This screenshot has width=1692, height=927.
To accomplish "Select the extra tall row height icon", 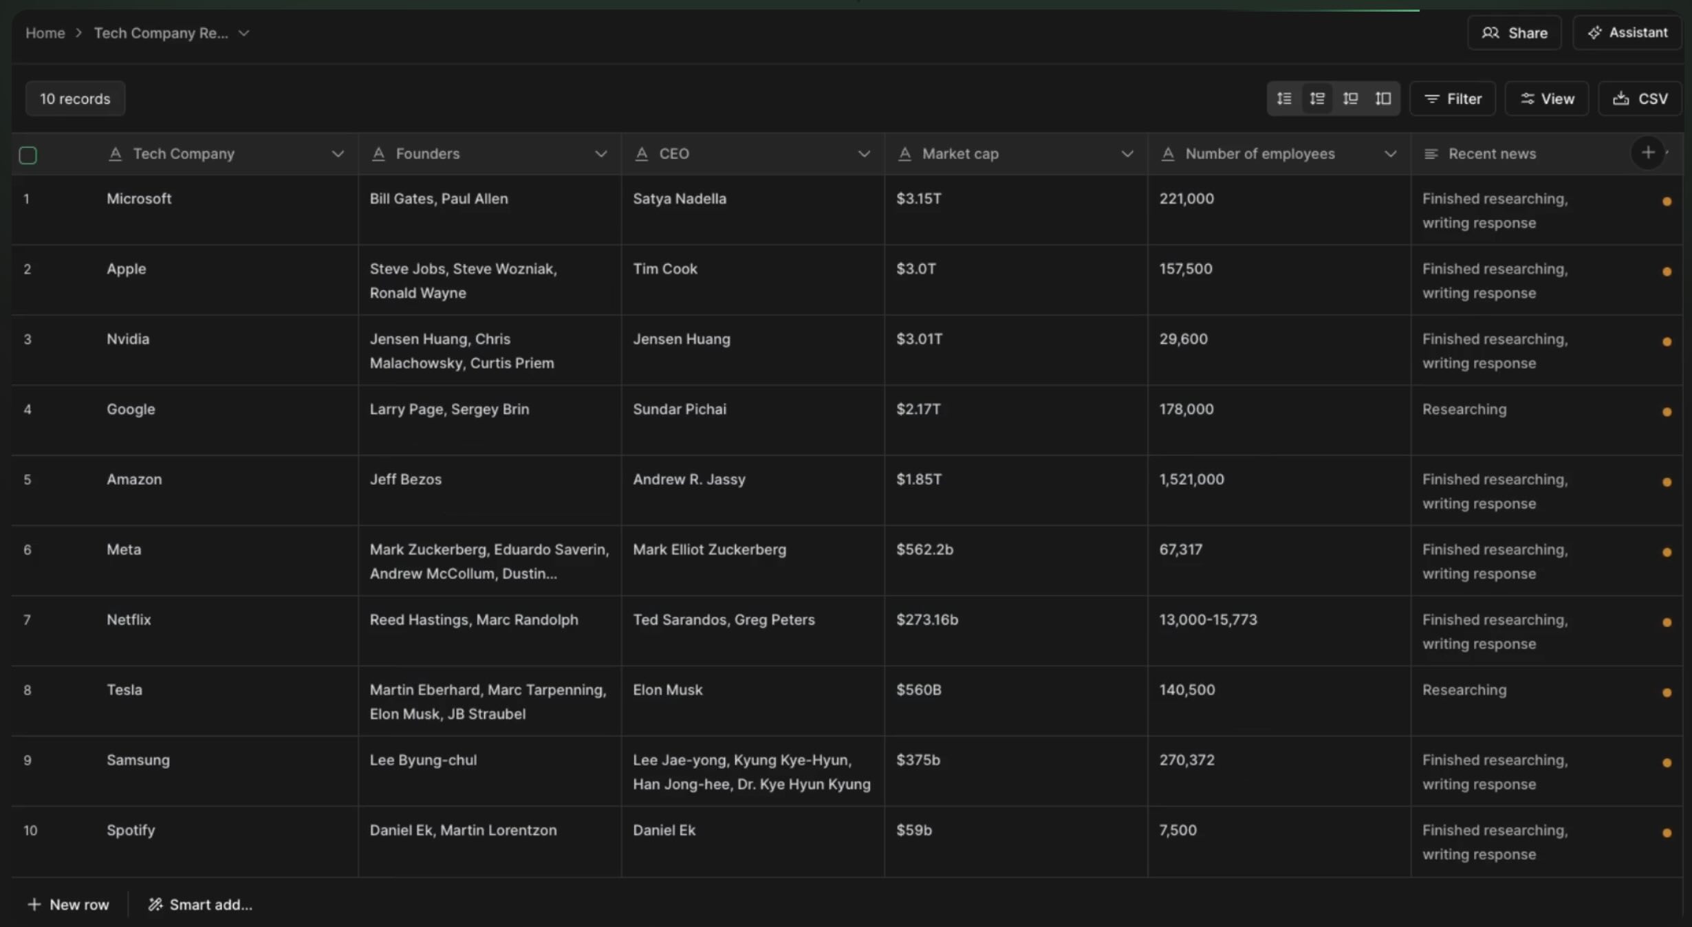I will click(x=1383, y=99).
